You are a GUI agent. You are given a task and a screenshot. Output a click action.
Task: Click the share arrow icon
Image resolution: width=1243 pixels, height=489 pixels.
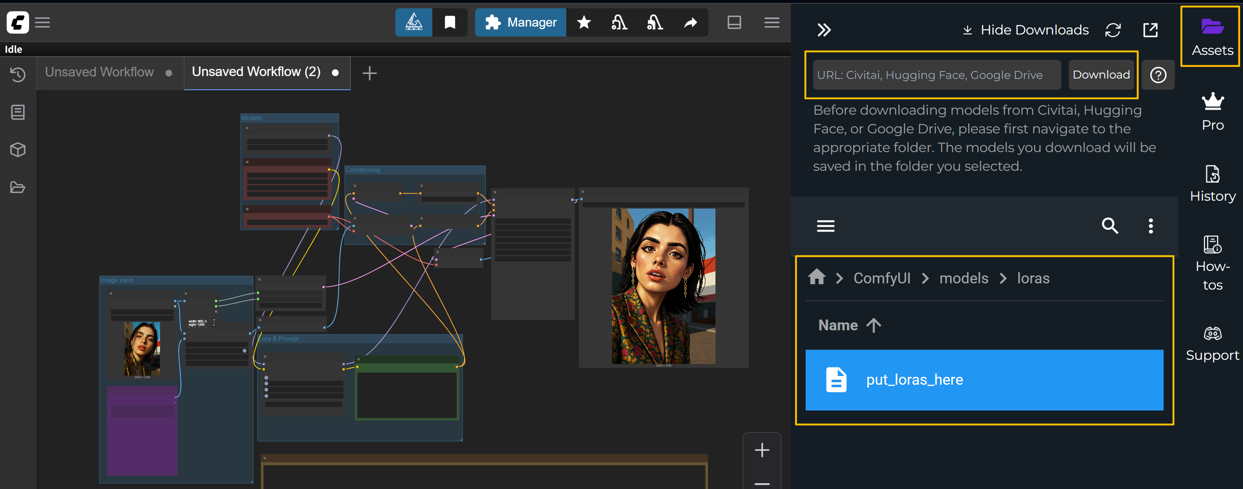tap(691, 22)
